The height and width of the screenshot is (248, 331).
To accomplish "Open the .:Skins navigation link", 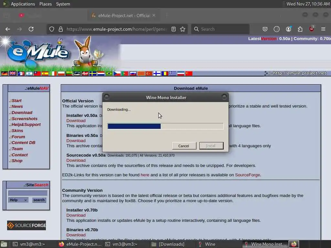I will 16,131.
